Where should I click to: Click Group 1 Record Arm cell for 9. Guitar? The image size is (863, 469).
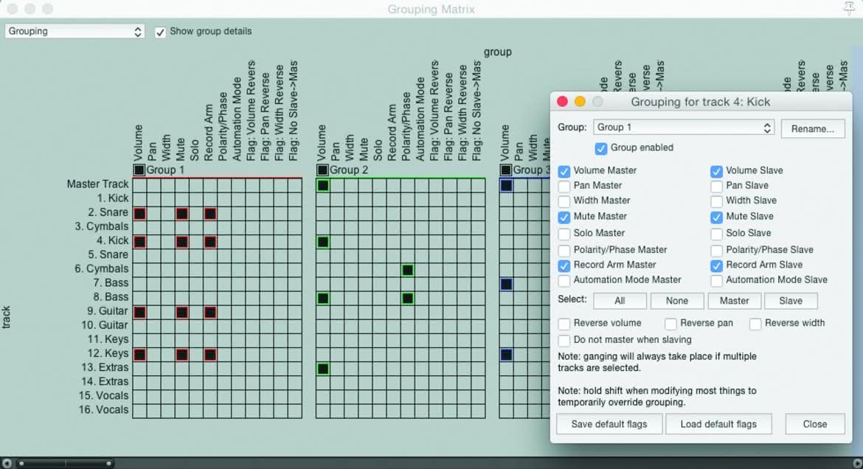pyautogui.click(x=210, y=312)
